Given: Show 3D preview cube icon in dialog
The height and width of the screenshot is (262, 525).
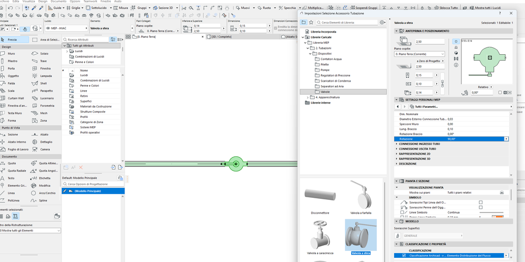Looking at the screenshot, I should (x=456, y=53).
